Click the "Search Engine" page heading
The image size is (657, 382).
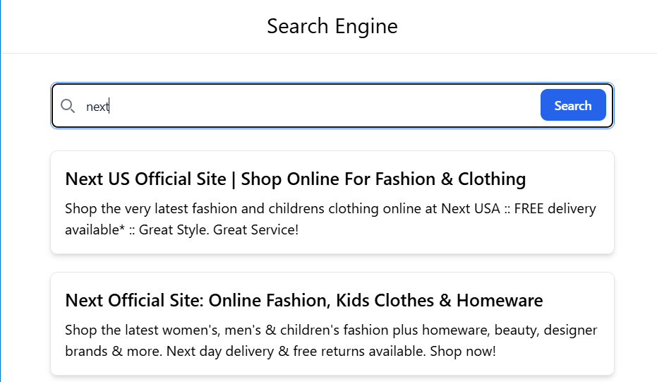[x=332, y=27]
